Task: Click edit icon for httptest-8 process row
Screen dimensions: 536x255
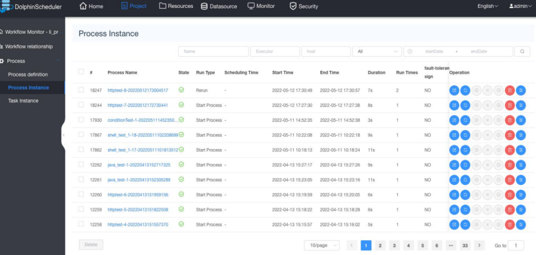Action: click(454, 90)
